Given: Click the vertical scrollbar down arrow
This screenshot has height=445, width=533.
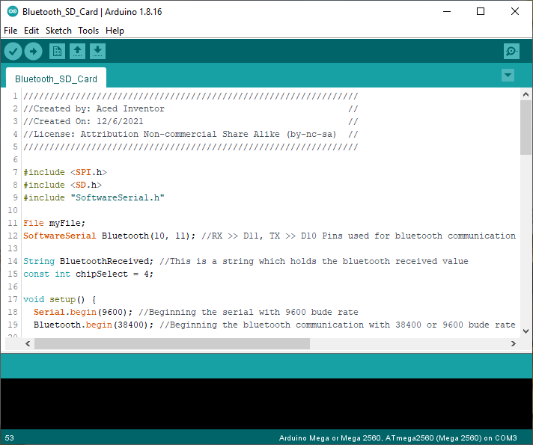Looking at the screenshot, I should point(526,331).
